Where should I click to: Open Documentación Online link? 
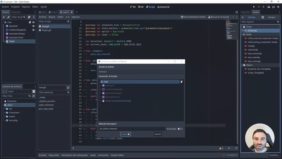(x=193, y=17)
